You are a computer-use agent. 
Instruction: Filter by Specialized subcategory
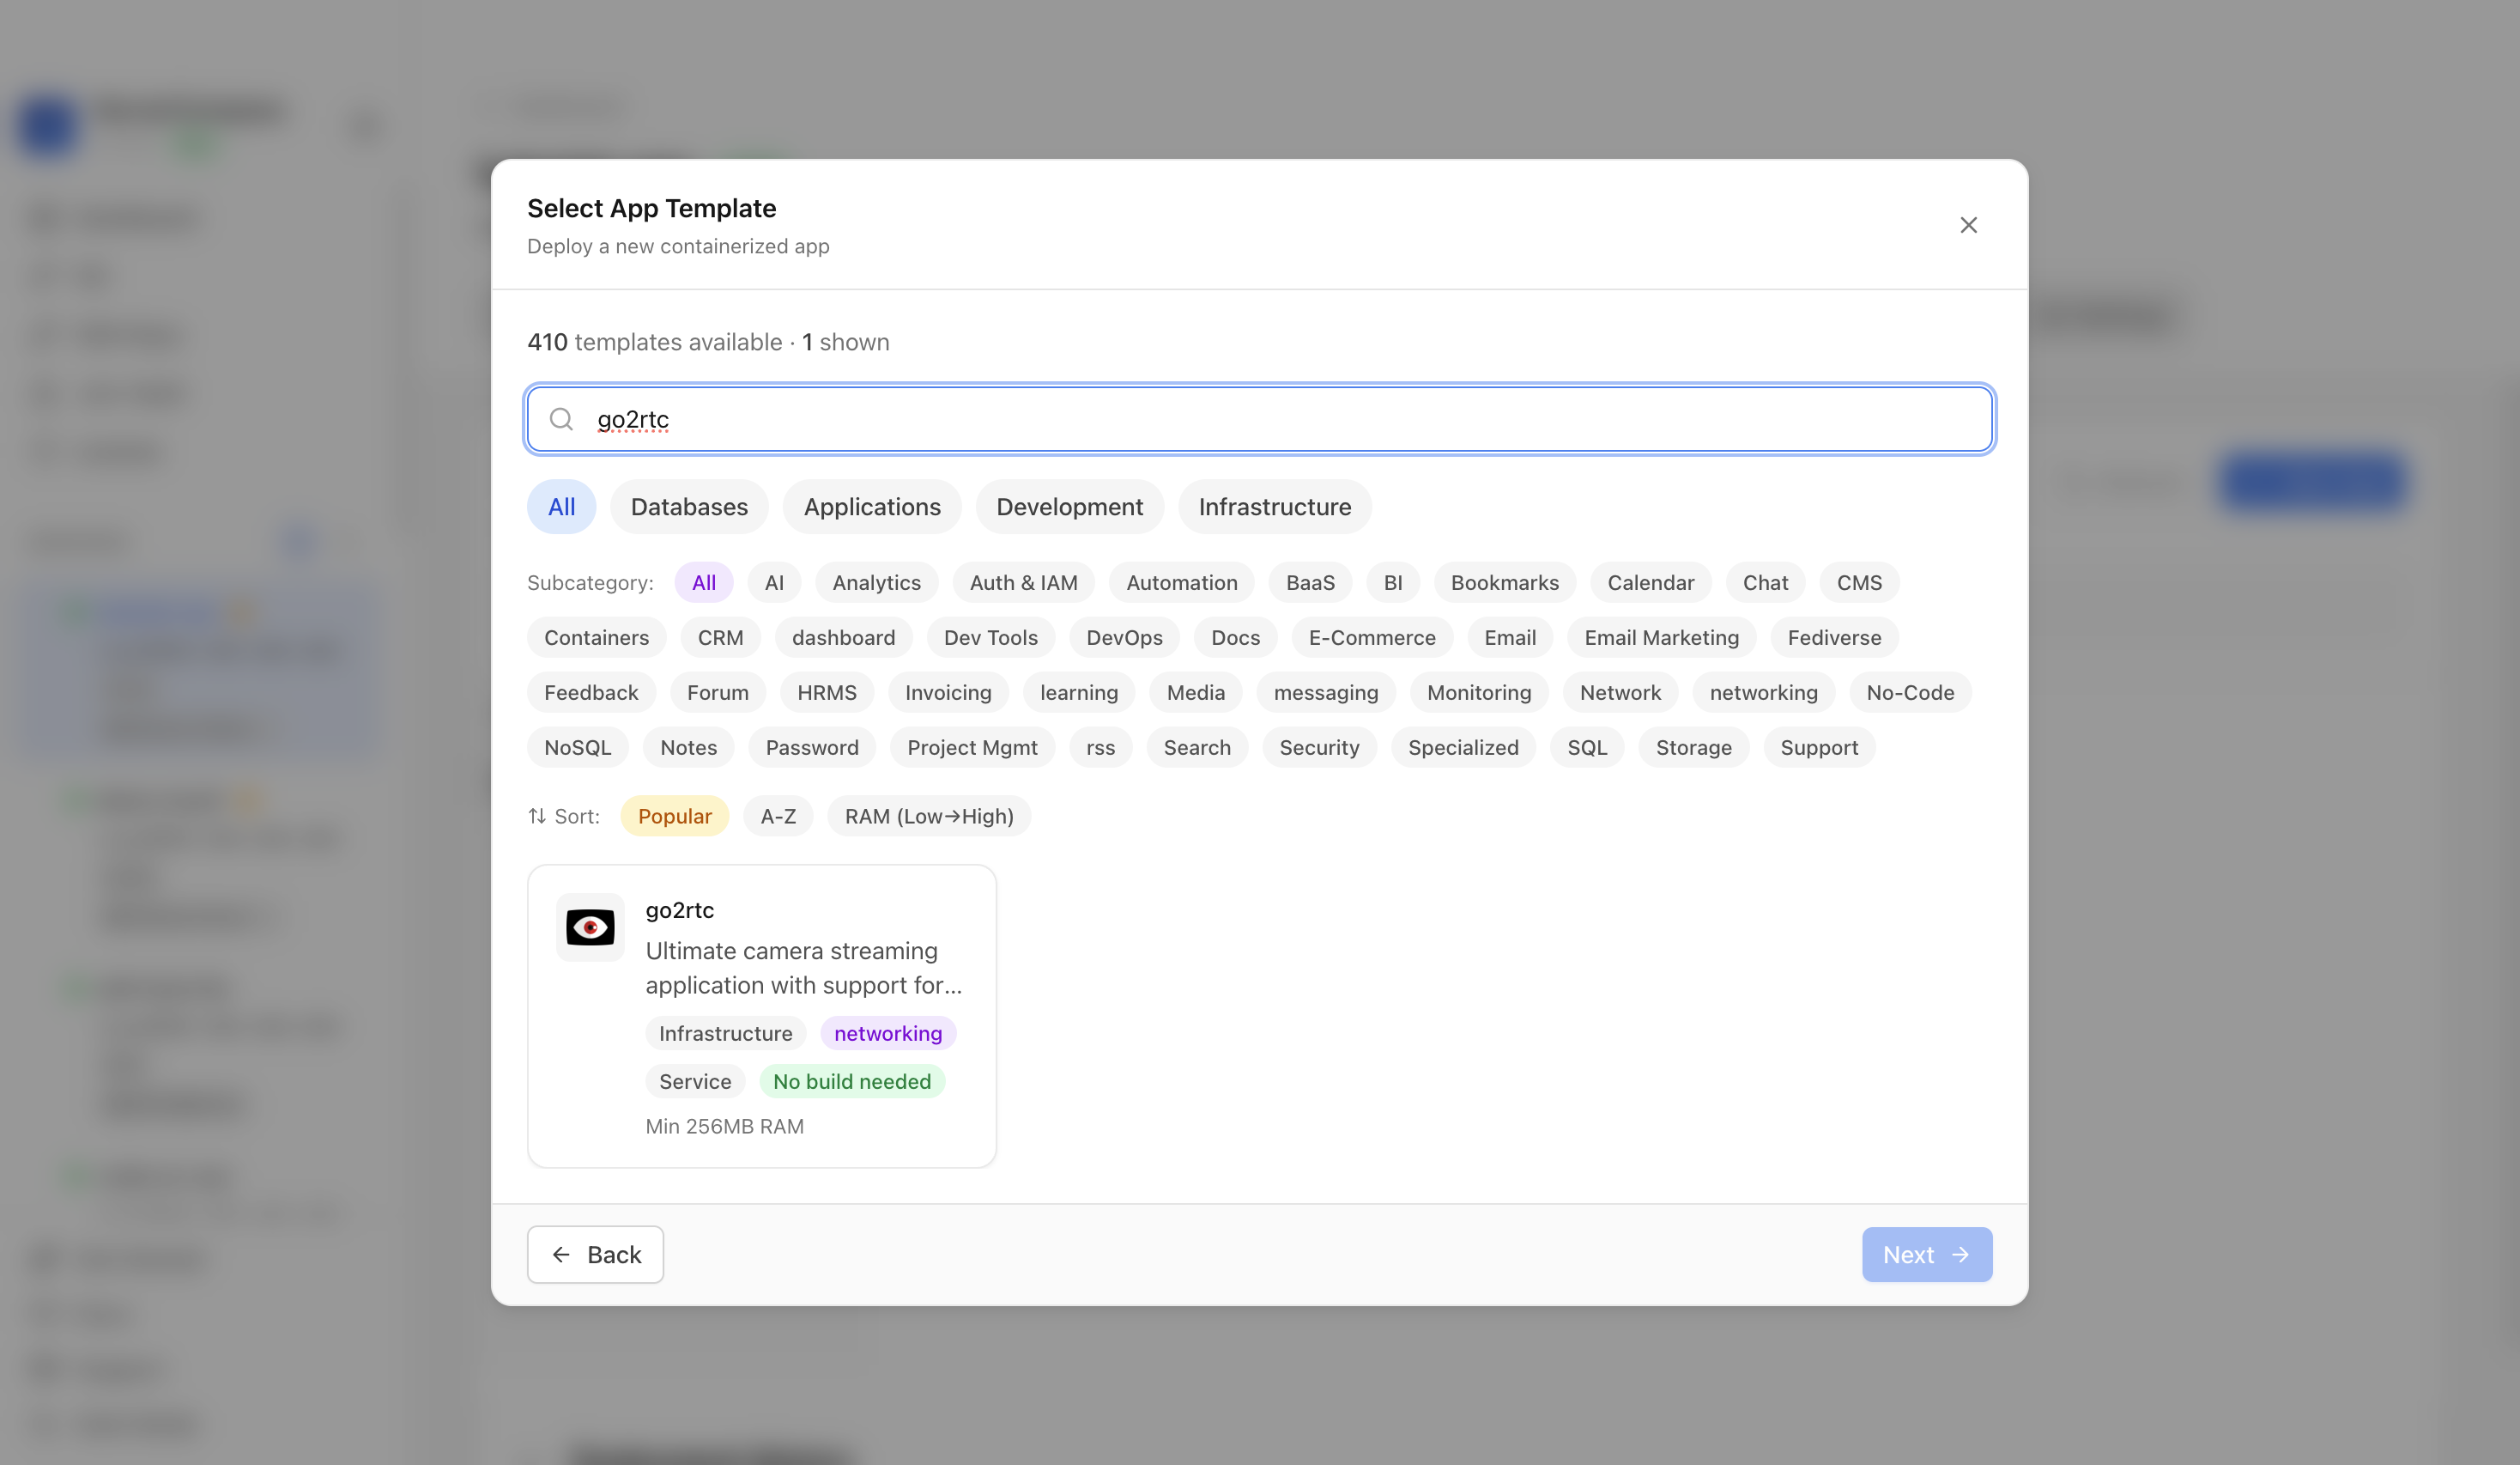click(1463, 747)
